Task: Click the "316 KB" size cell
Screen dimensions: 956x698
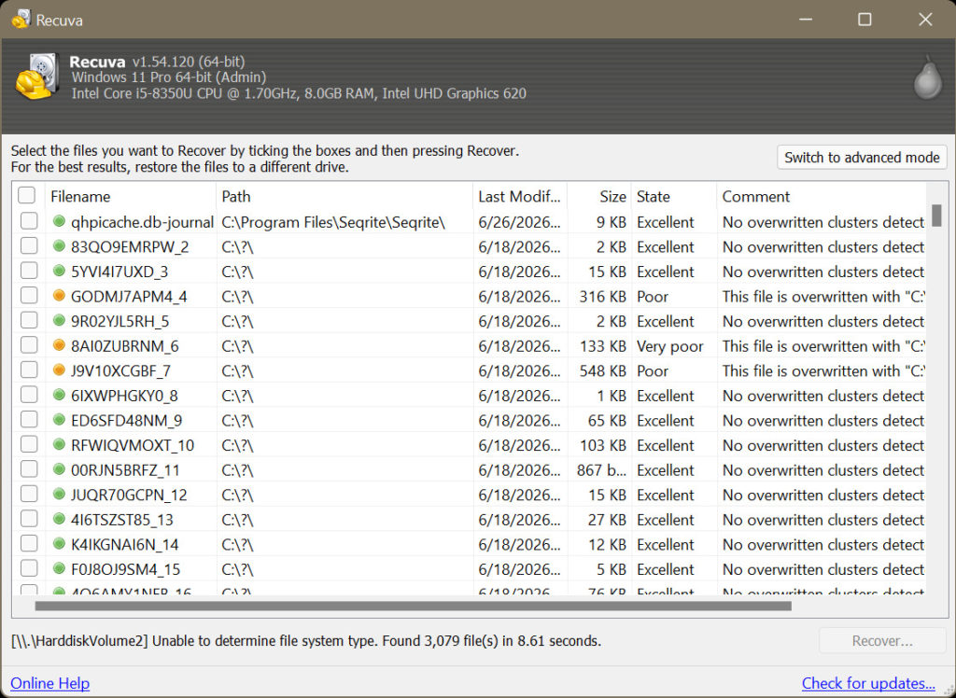Action: 602,297
